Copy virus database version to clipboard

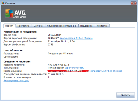pyautogui.click(x=76, y=38)
